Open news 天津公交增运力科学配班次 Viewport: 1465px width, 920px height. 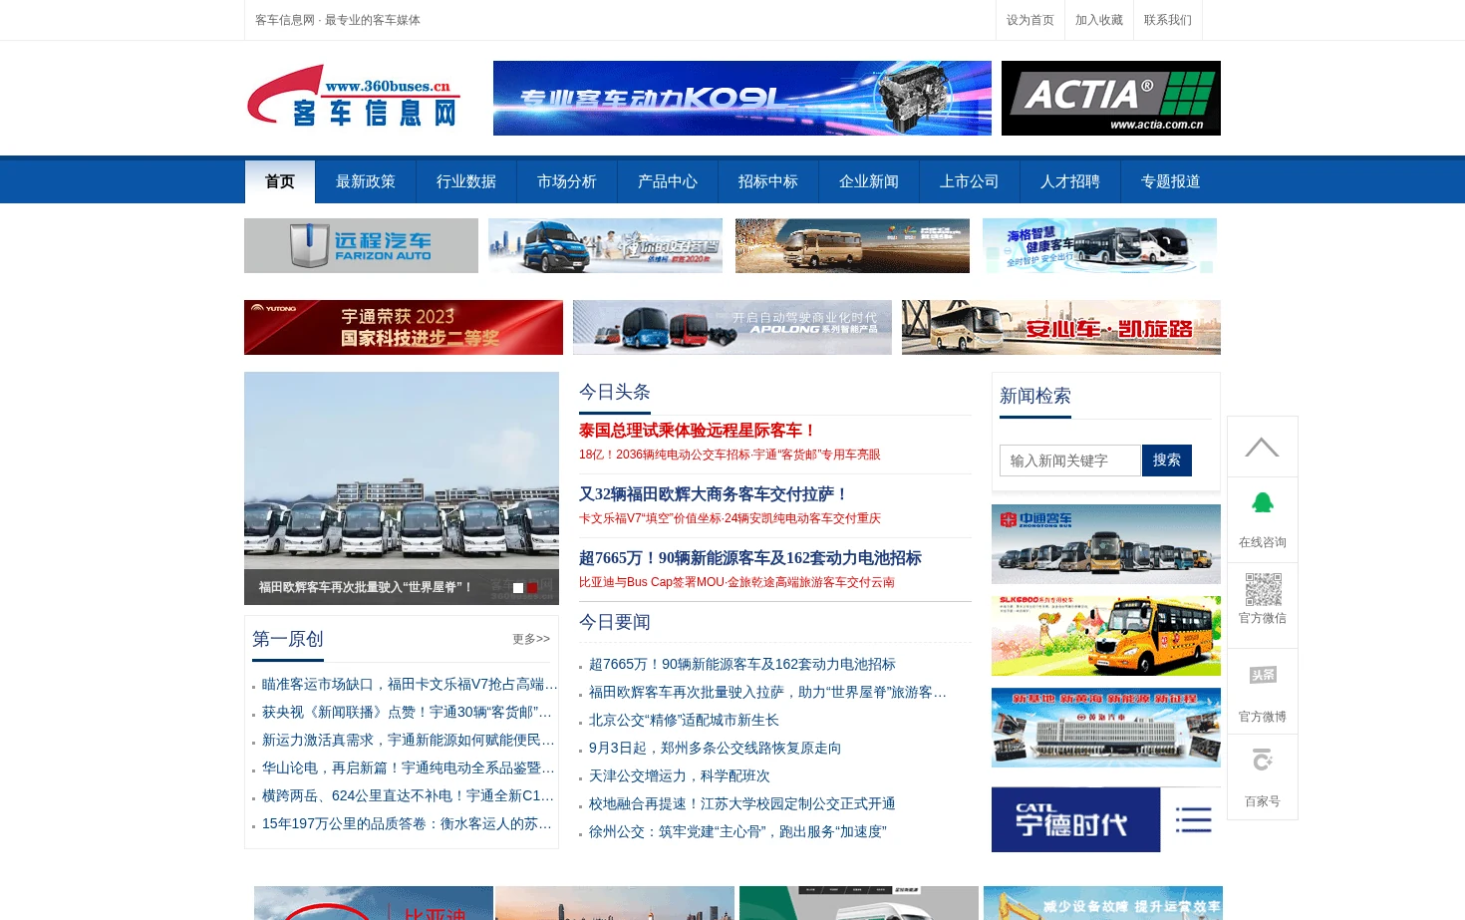click(x=680, y=775)
